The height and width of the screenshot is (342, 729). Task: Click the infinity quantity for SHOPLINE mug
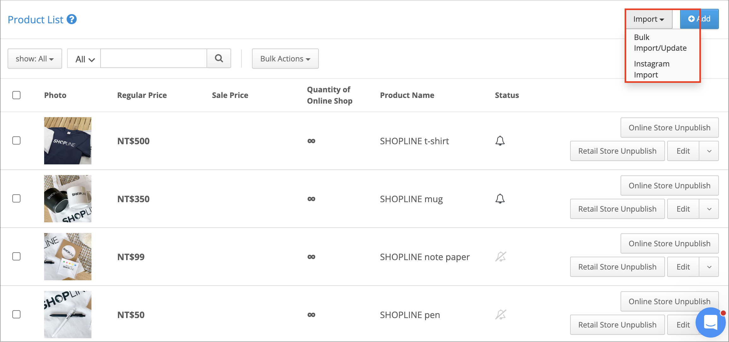coord(311,199)
